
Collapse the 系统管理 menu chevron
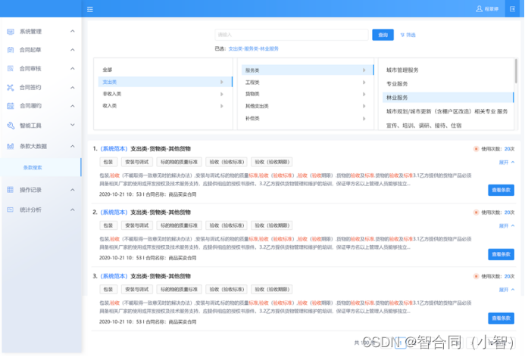pyautogui.click(x=72, y=31)
